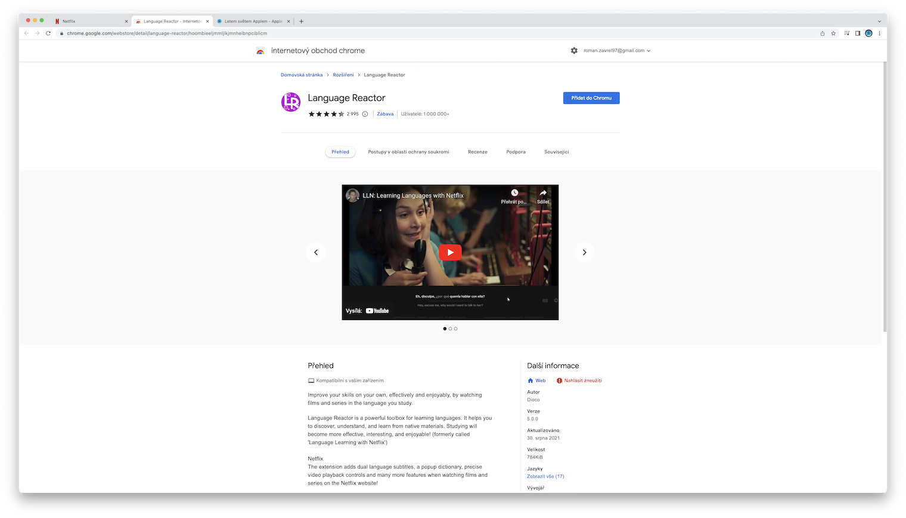Click the Nahlásit zneužití flag icon
906x518 pixels.
(x=558, y=380)
